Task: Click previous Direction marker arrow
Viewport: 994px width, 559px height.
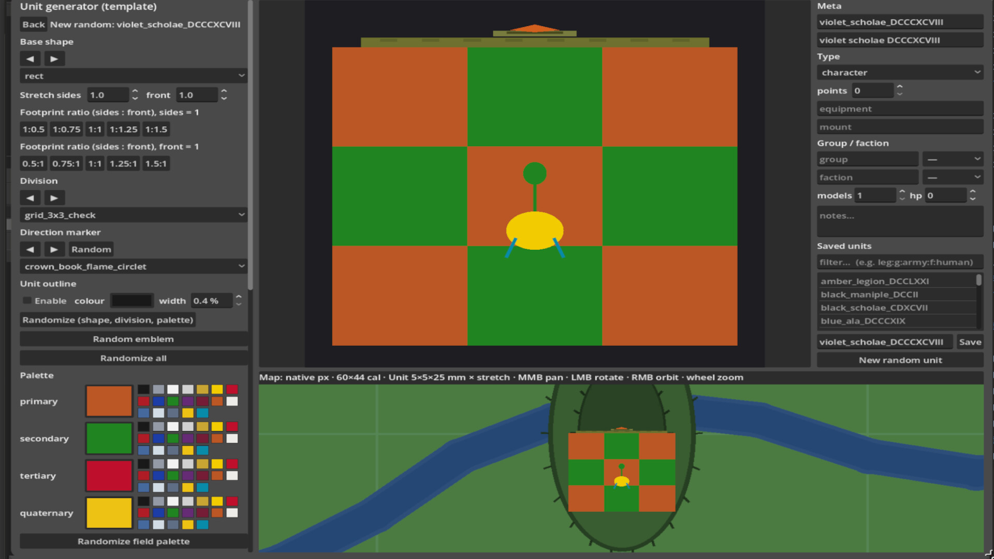Action: coord(30,249)
